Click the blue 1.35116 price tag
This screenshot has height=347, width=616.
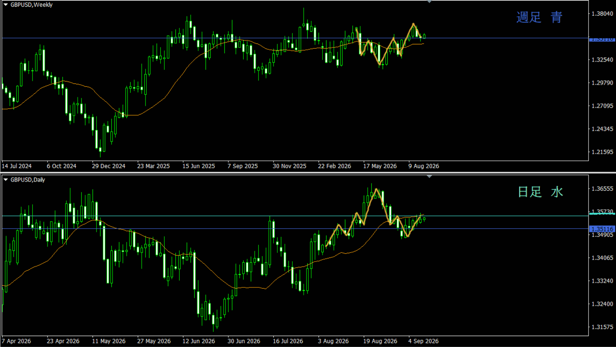tap(602, 229)
